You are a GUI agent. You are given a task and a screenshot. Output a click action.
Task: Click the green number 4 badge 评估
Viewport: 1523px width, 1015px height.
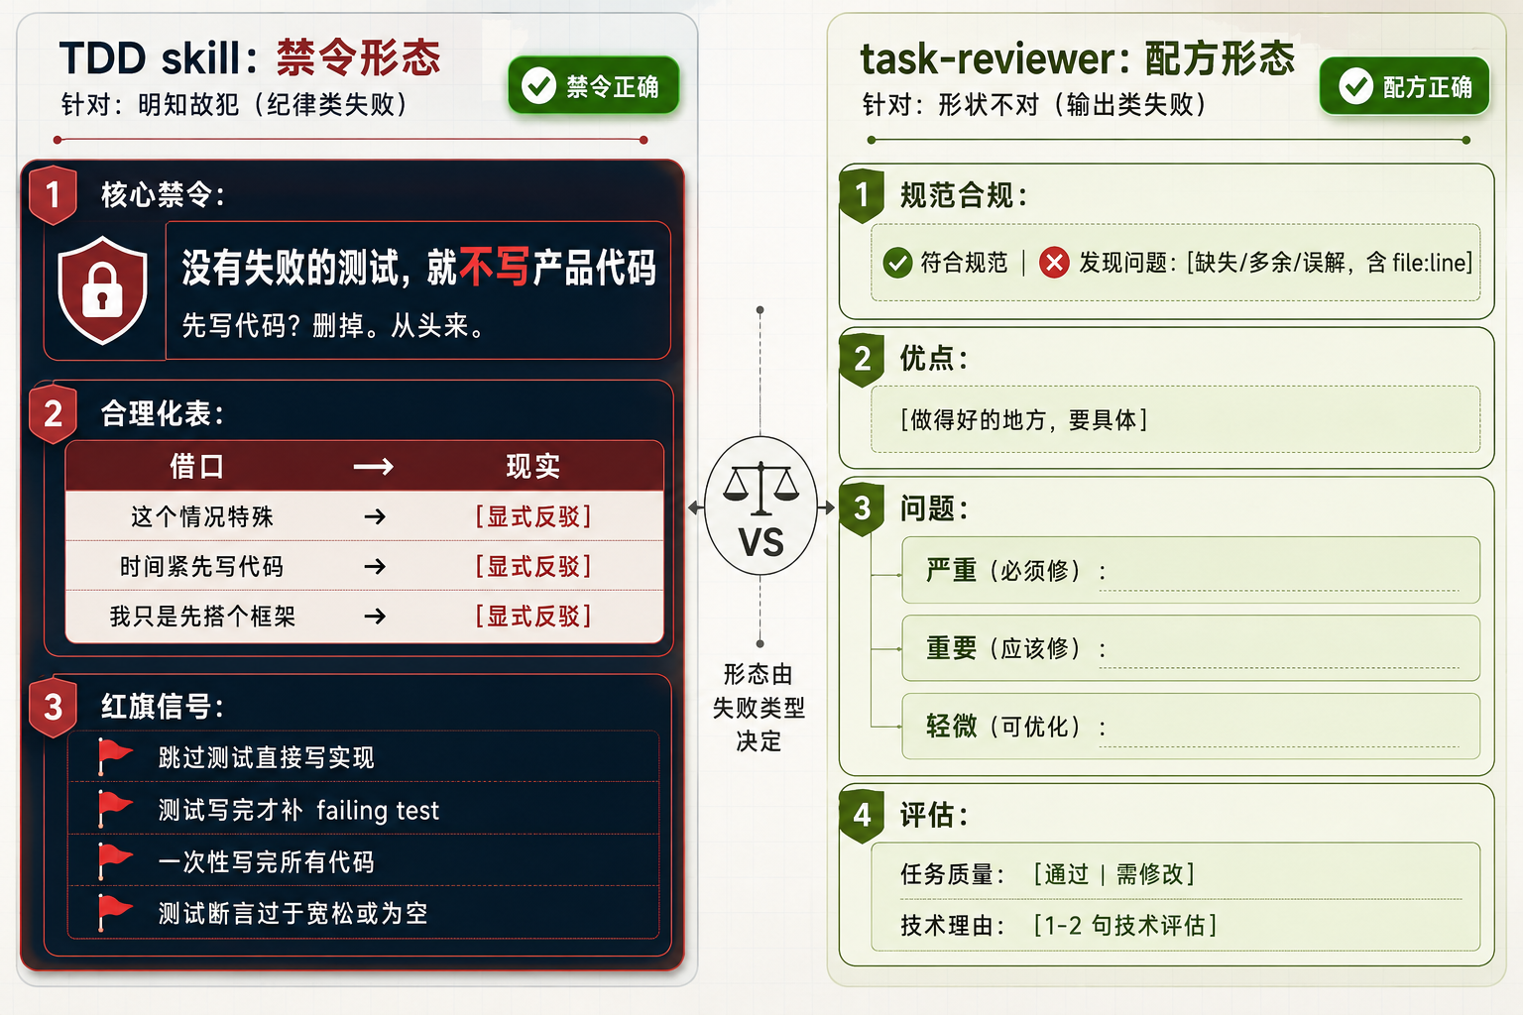click(862, 815)
